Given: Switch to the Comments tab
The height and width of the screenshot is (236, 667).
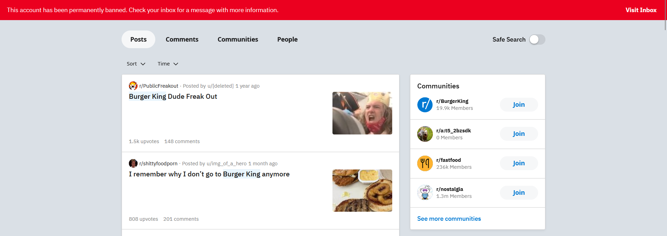Looking at the screenshot, I should click(182, 40).
